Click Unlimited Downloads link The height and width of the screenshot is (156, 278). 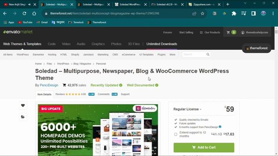point(162,44)
